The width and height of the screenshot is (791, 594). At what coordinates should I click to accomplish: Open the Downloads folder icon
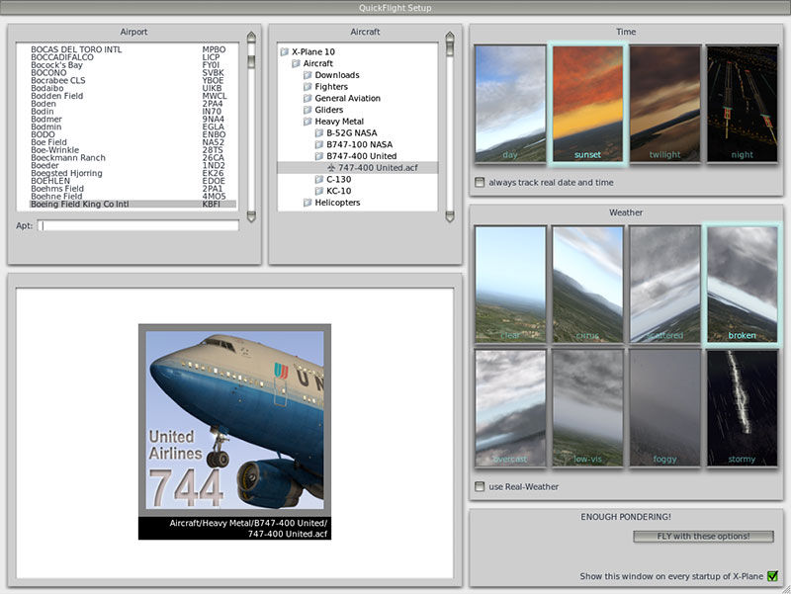[x=308, y=75]
